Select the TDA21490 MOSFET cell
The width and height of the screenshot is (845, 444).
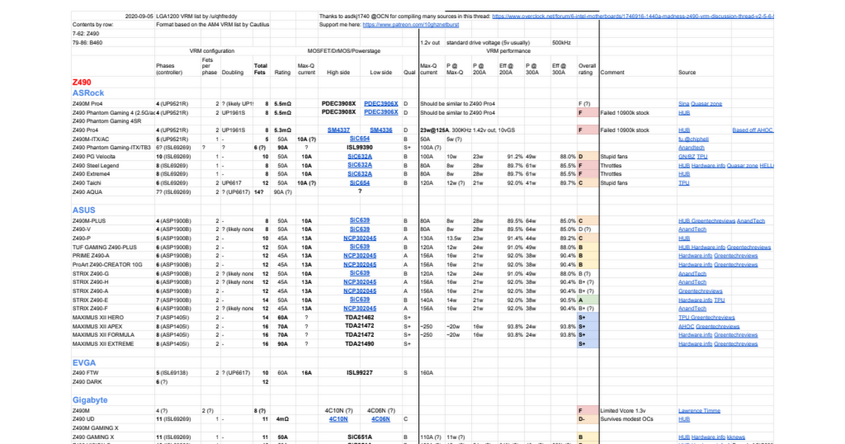(360, 344)
